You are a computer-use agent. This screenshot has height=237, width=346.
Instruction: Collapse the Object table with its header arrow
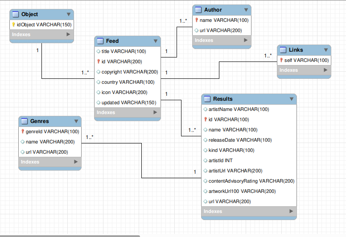[x=69, y=14]
